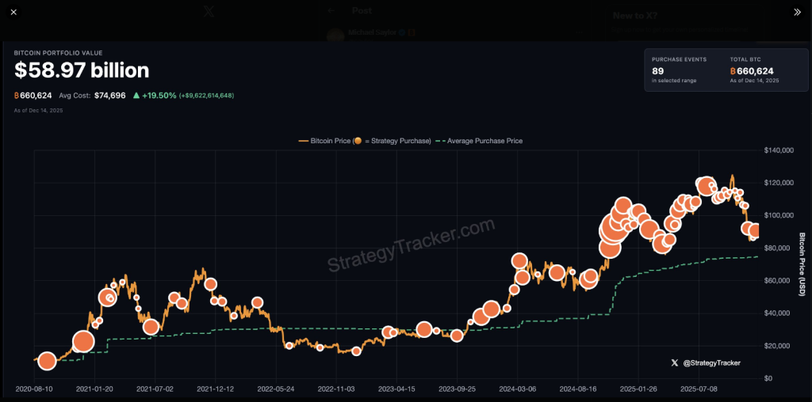Click the large purchase bubble before 2021-01-20
The image size is (812, 402).
pos(83,342)
